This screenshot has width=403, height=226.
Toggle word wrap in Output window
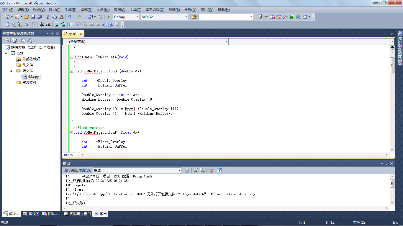(219, 170)
